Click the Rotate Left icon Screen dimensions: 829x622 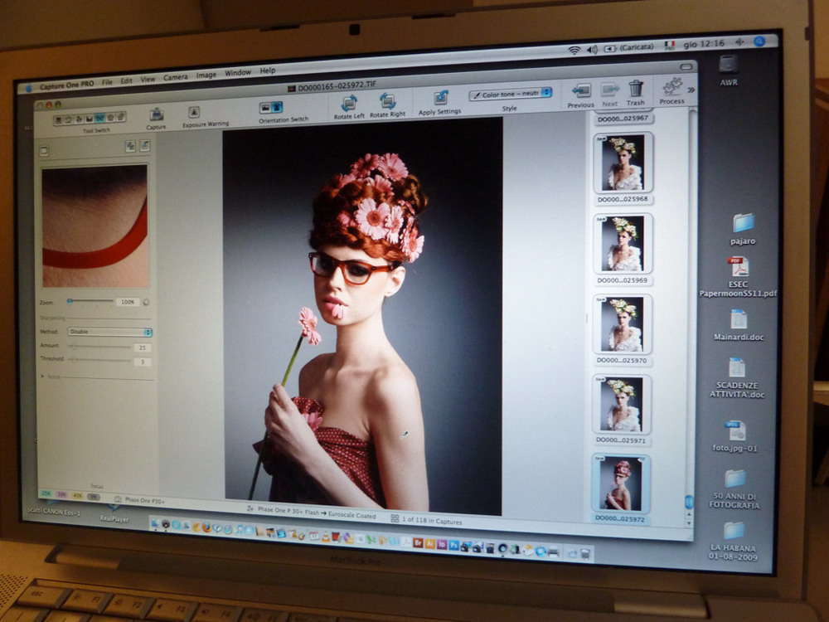point(349,103)
